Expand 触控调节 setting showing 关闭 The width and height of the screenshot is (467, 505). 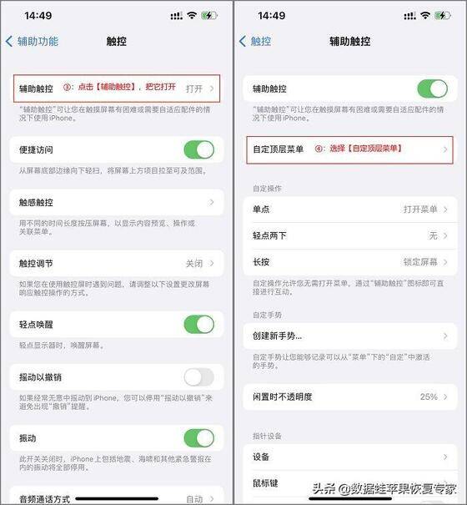pyautogui.click(x=117, y=264)
